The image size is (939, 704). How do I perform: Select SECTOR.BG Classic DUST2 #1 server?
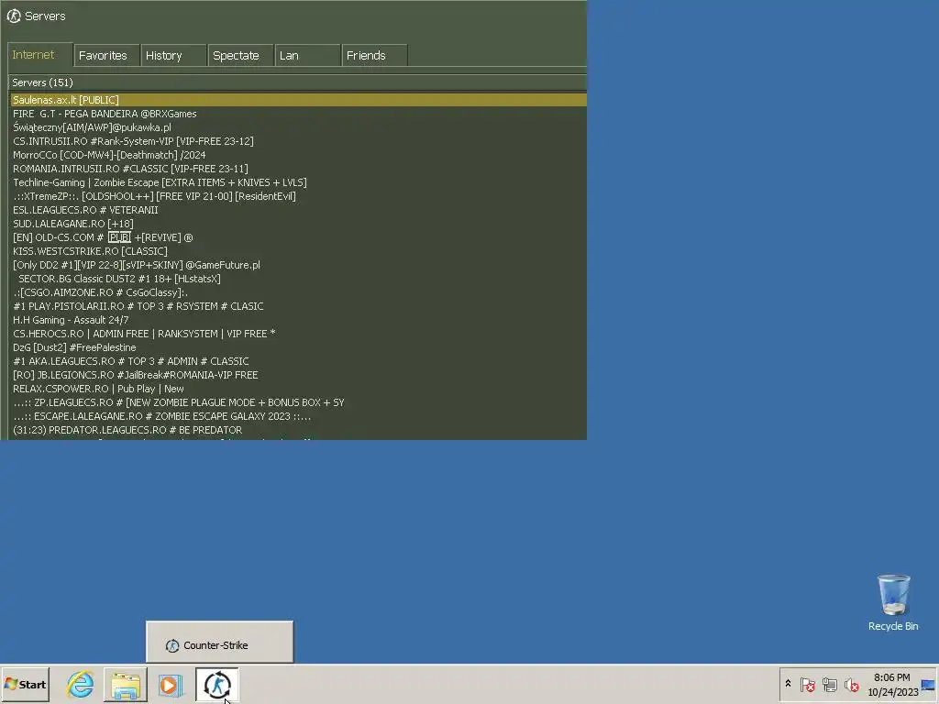[298, 279]
